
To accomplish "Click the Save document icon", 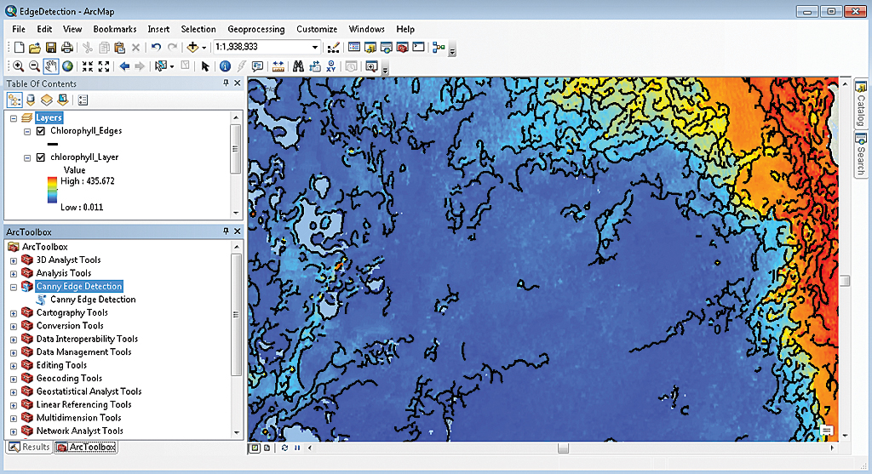I will (51, 48).
